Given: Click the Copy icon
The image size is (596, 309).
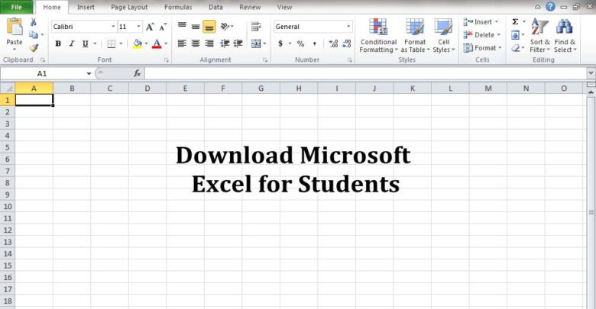Looking at the screenshot, I should [34, 35].
